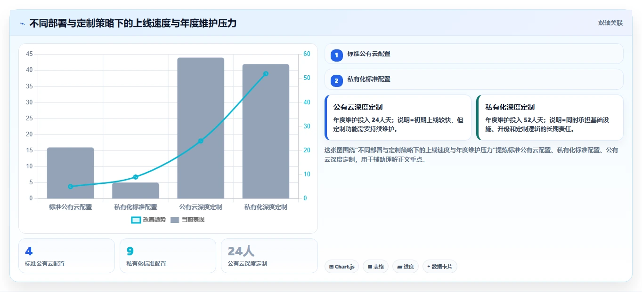This screenshot has width=642, height=292.
Task: Click the lightning icon beside the title
Action: (x=22, y=23)
